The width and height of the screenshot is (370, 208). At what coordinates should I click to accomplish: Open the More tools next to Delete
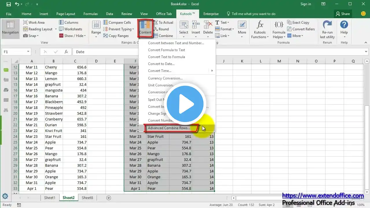tap(242, 29)
